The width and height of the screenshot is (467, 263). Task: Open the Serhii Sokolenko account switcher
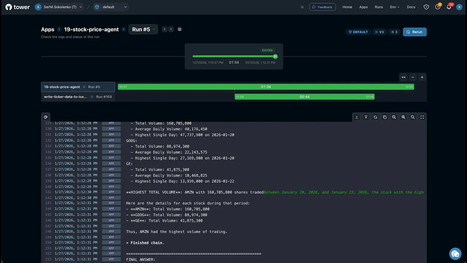click(x=59, y=7)
